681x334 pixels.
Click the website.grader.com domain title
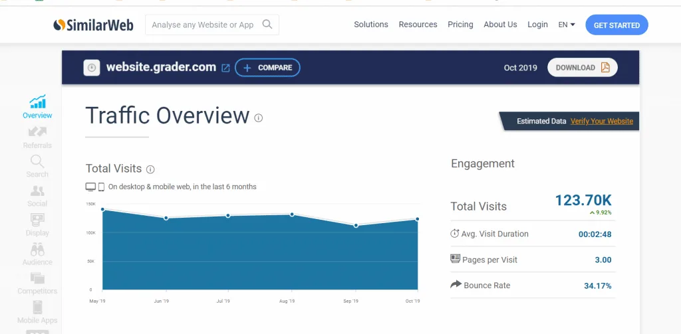(x=161, y=67)
